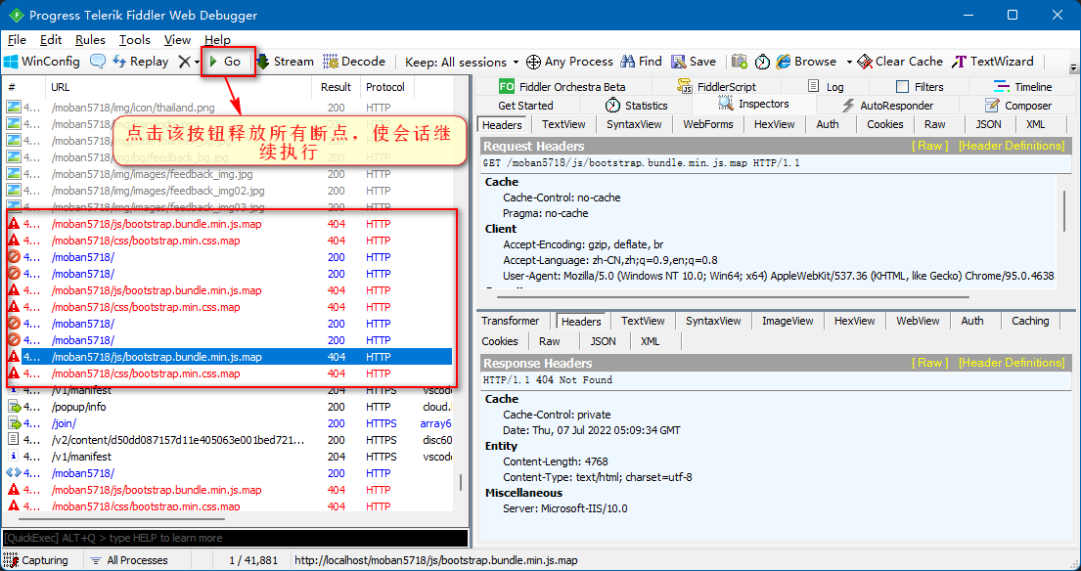Click the Stream mode icon
Screen dimensions: 1081x571
pyautogui.click(x=262, y=62)
